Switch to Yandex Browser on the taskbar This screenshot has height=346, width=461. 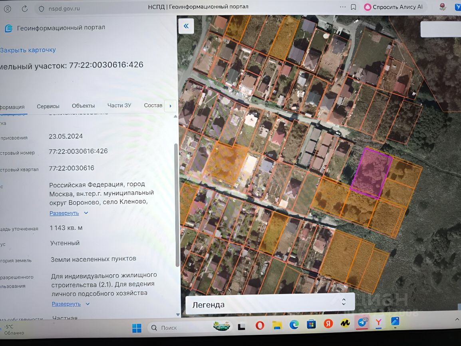[x=378, y=322]
